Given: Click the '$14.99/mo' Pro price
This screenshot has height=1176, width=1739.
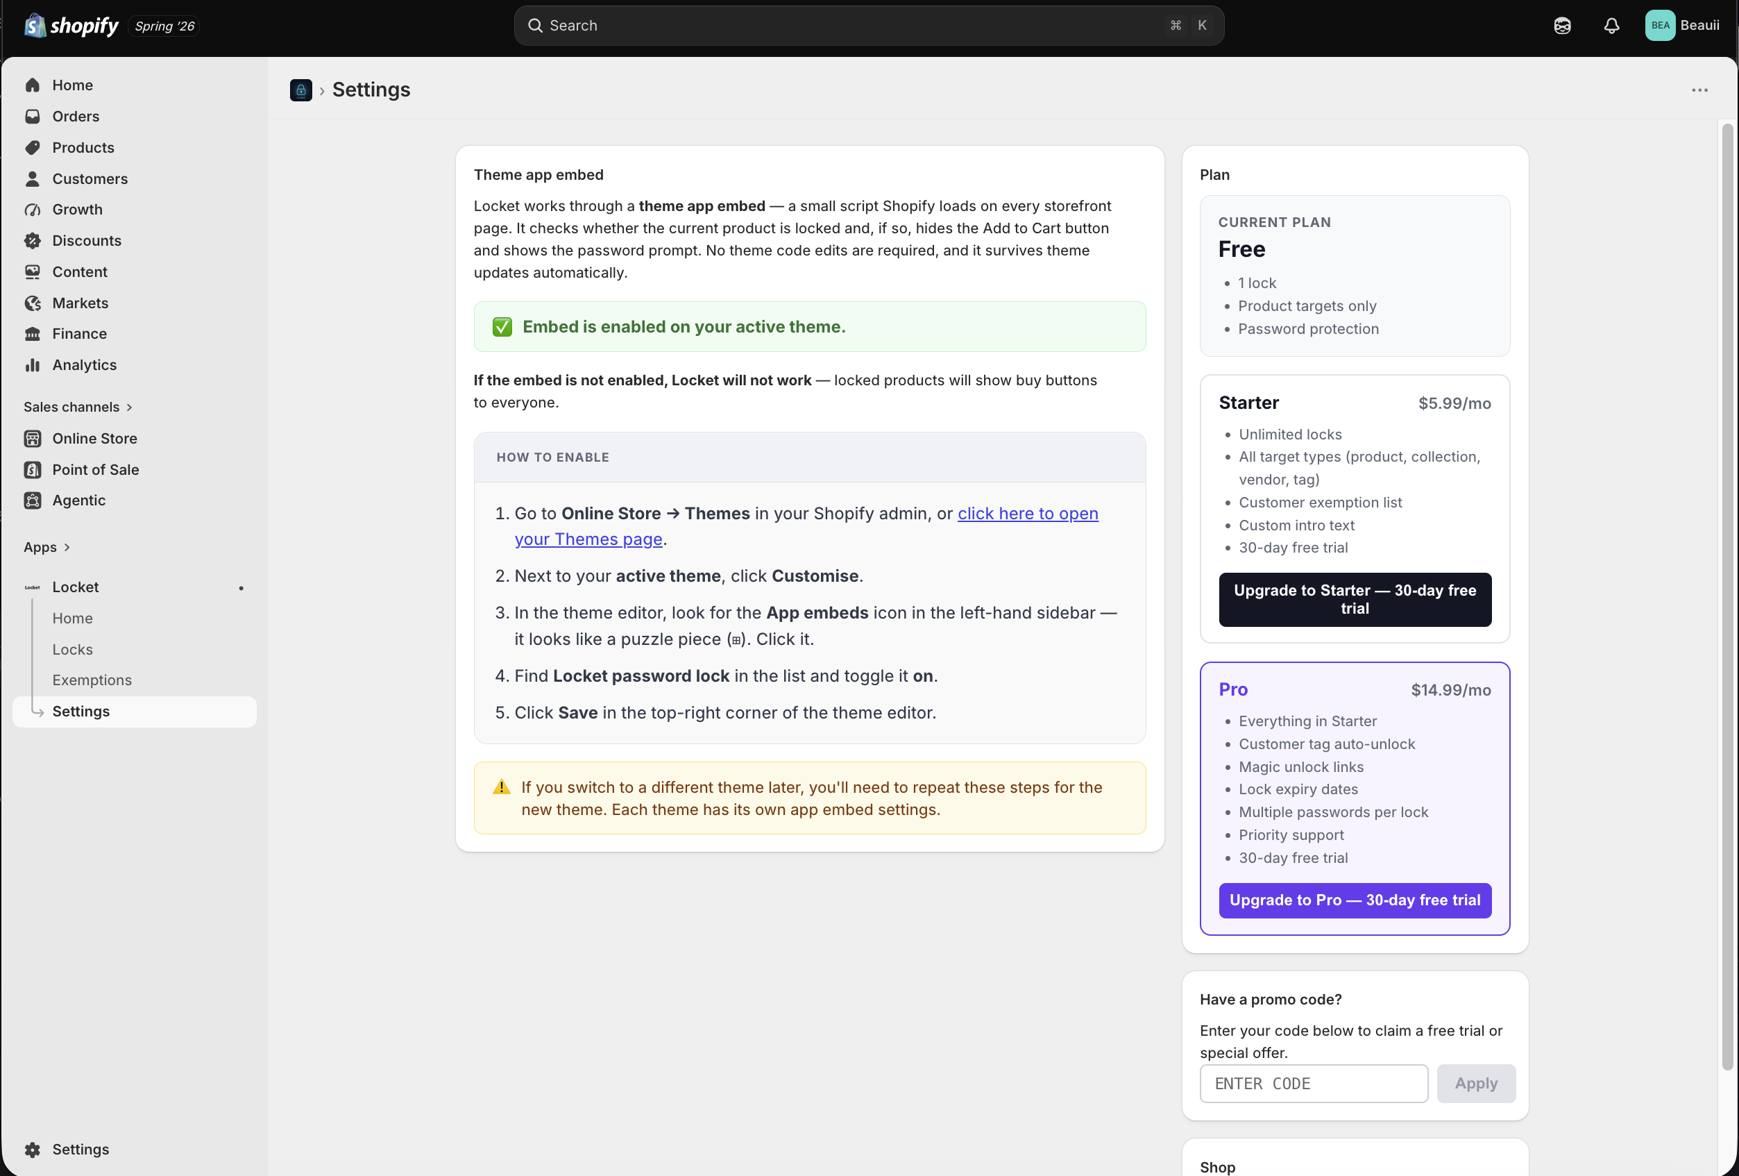Looking at the screenshot, I should (x=1451, y=690).
